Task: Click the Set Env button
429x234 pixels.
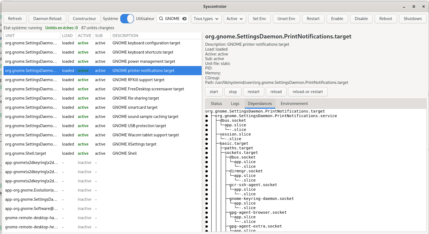Action: coord(259,19)
